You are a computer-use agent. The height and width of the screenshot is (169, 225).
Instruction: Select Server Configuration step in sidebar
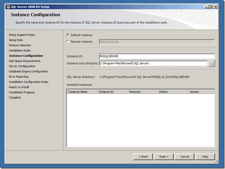(x=22, y=66)
